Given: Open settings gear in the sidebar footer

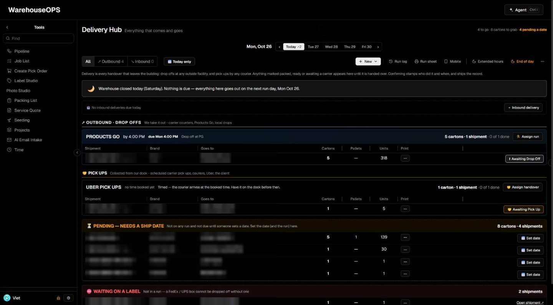Looking at the screenshot, I should tap(68, 298).
